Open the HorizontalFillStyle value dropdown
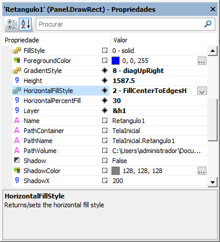The image size is (220, 242). [202, 91]
